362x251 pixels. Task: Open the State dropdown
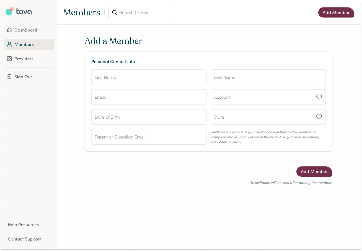click(268, 117)
